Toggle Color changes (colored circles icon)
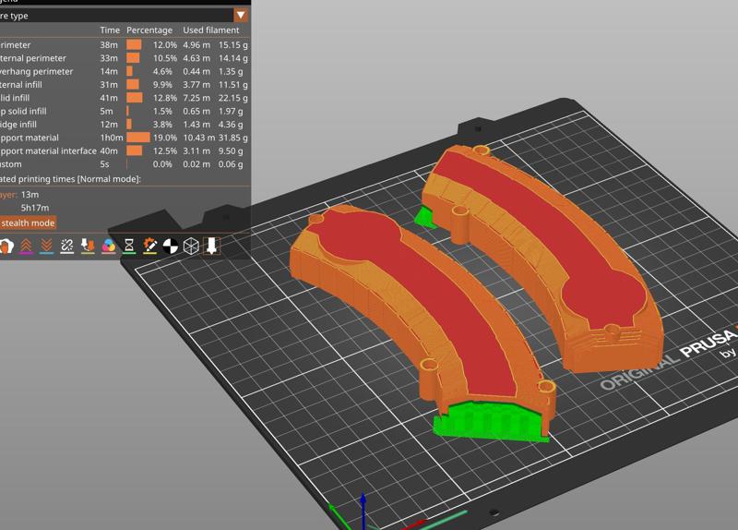Screen dimensions: 738x530 [x=108, y=246]
